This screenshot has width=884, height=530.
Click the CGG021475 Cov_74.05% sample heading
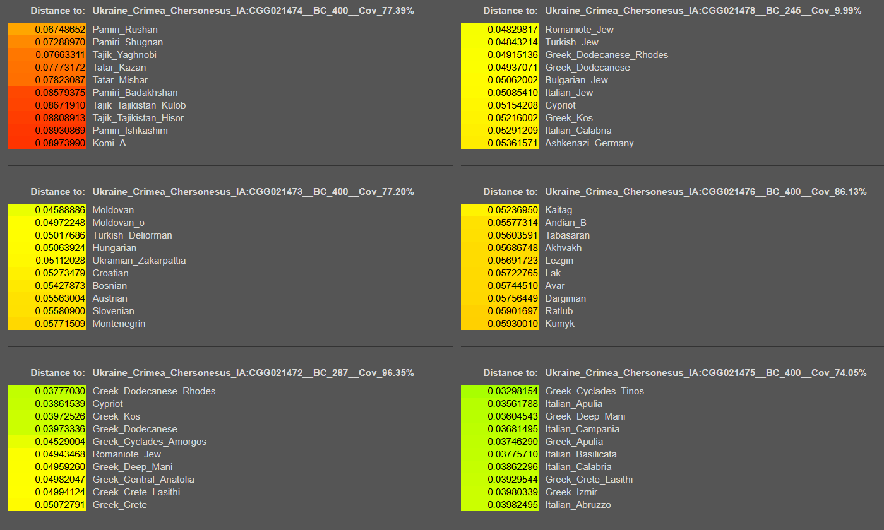point(706,373)
